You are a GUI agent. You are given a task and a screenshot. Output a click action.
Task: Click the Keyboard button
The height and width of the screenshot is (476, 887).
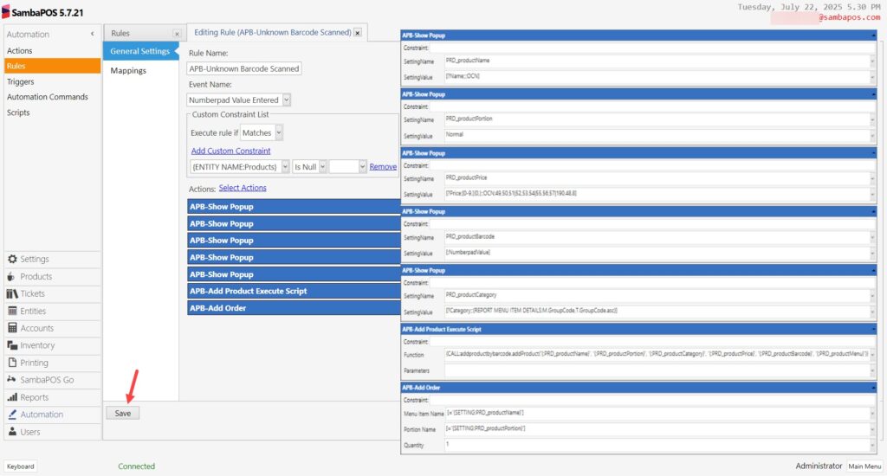(x=21, y=466)
